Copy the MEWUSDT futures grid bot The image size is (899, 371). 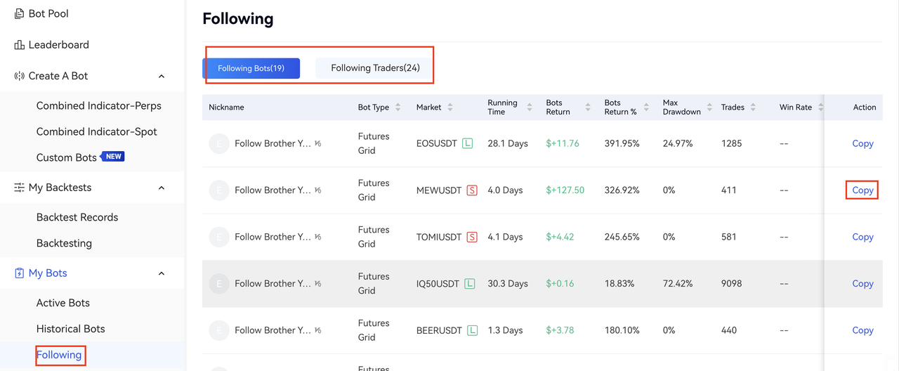point(862,190)
